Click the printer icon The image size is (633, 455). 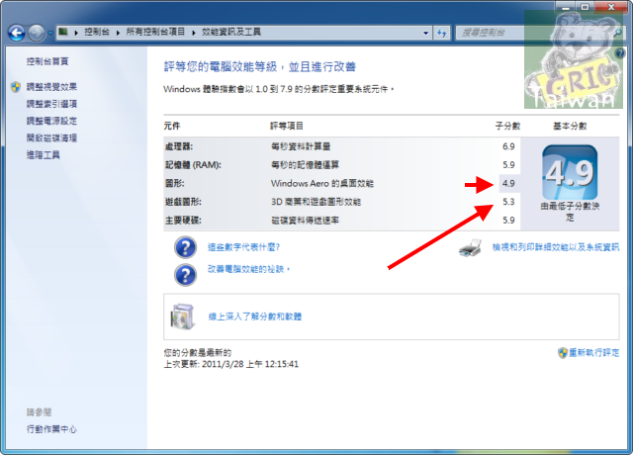click(471, 247)
